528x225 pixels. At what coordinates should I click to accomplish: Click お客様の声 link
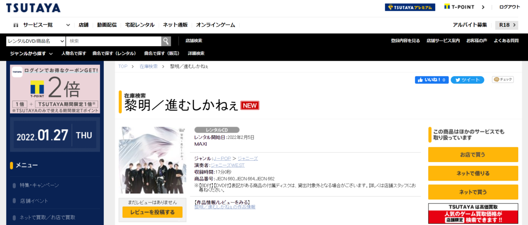477,41
